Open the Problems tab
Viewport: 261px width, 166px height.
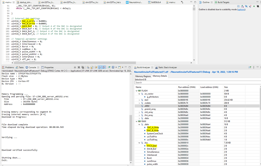[8, 67]
